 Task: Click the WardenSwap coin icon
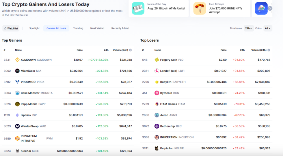click(17, 126)
